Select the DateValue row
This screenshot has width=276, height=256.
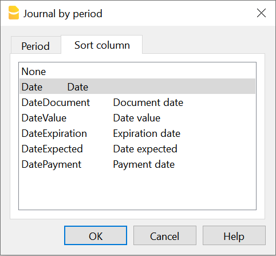click(137, 118)
